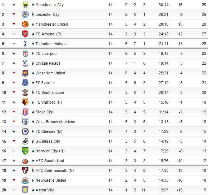Click the West Ham United crest
The image size is (208, 195).
pos(25,73)
